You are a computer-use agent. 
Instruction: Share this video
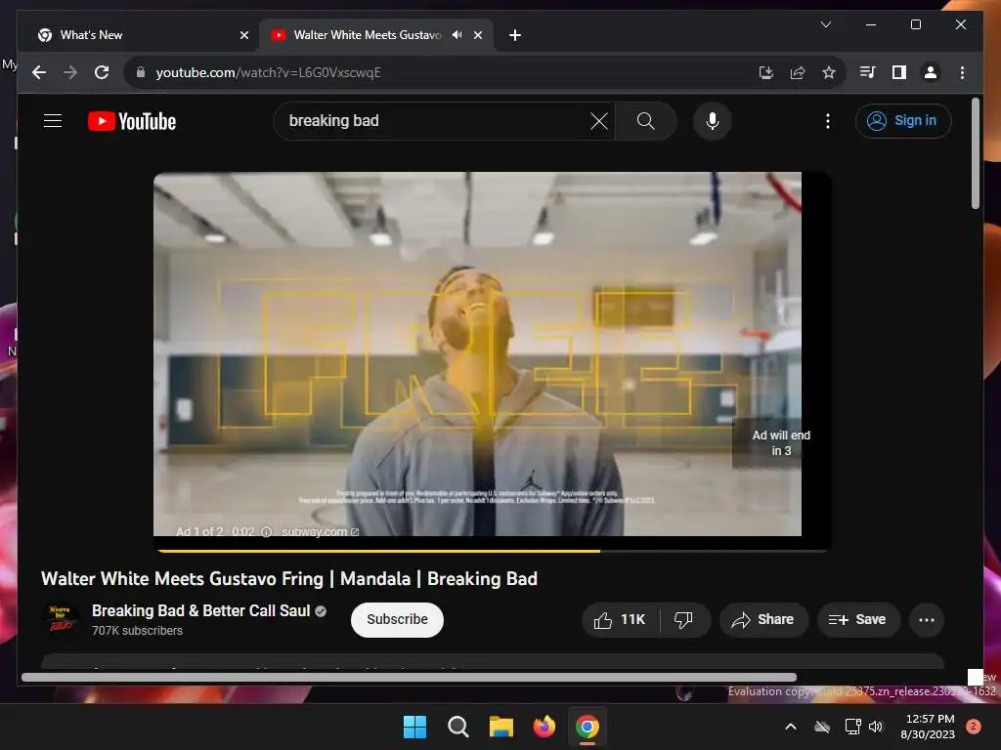tap(763, 620)
